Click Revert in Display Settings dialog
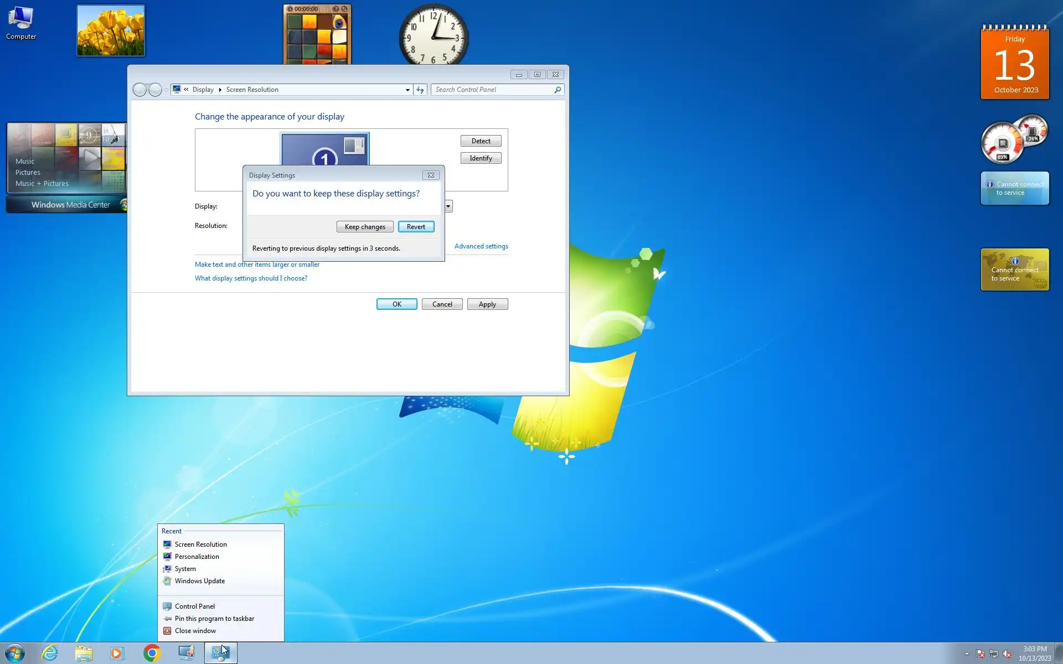The height and width of the screenshot is (664, 1063). pos(416,227)
